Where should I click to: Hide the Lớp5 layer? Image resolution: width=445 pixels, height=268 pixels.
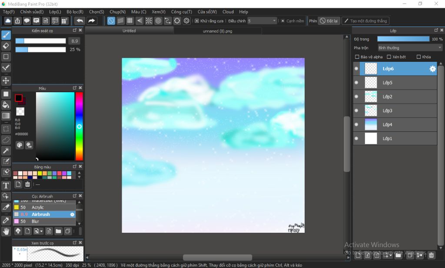[x=356, y=82]
